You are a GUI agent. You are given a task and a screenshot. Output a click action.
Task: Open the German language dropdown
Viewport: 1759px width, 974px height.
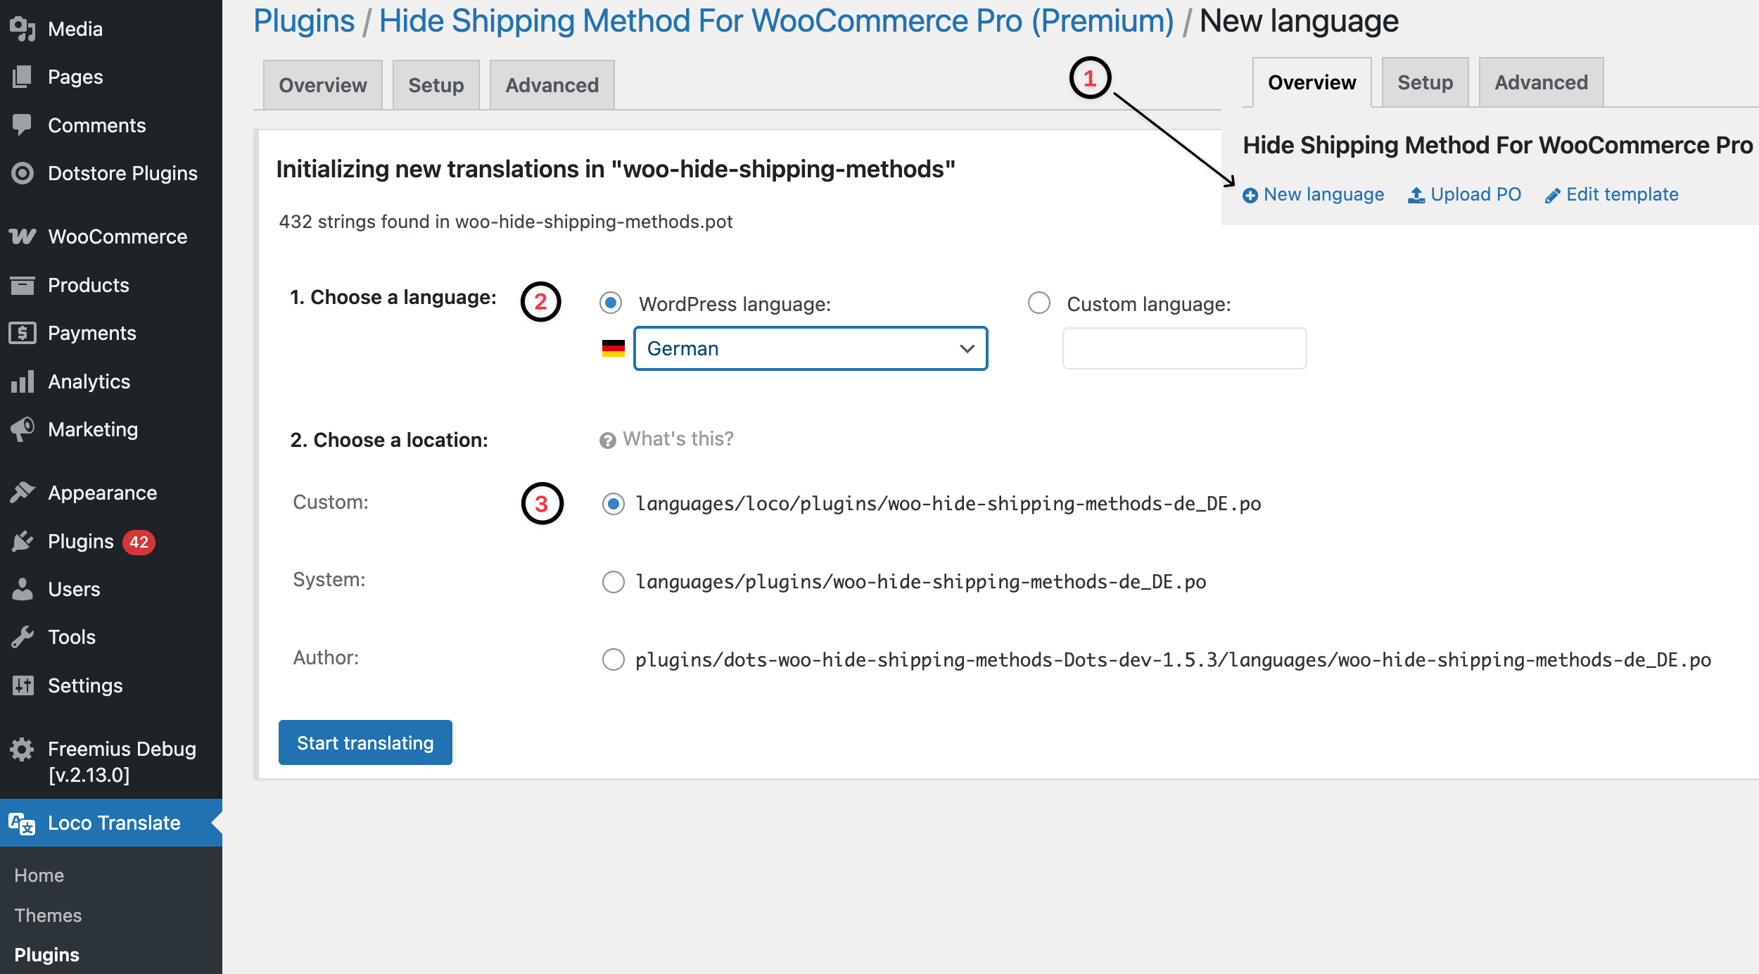[810, 348]
